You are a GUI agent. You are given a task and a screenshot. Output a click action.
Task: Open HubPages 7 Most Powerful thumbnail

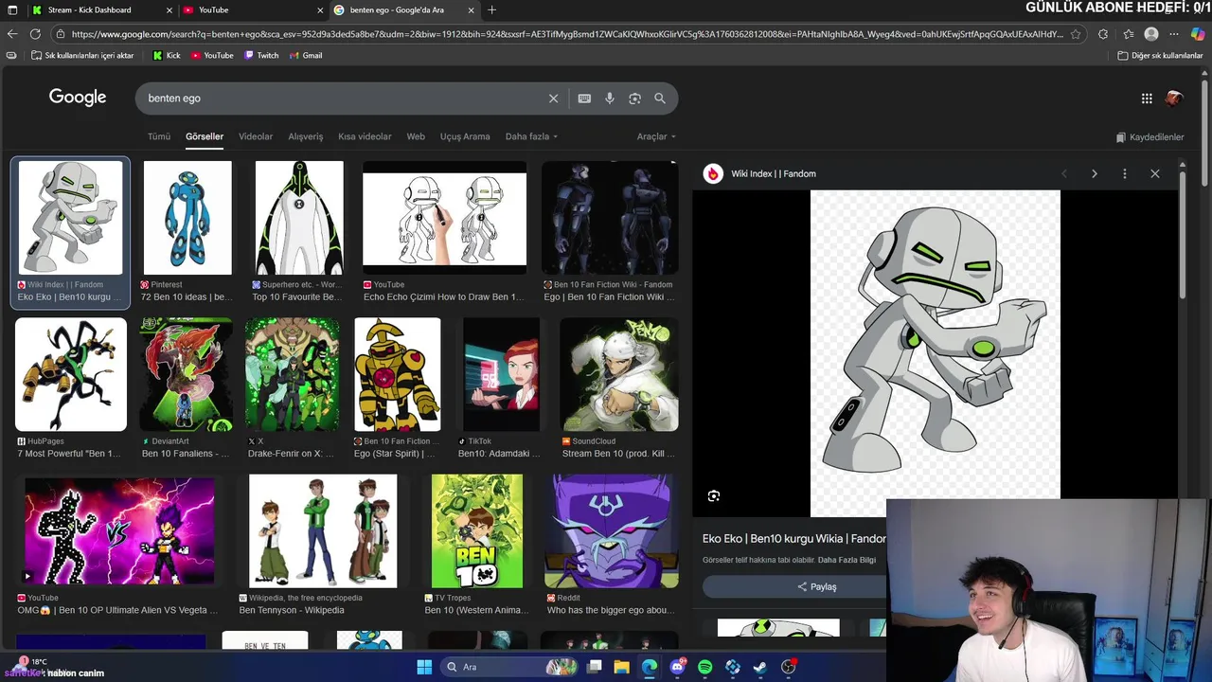click(x=71, y=375)
